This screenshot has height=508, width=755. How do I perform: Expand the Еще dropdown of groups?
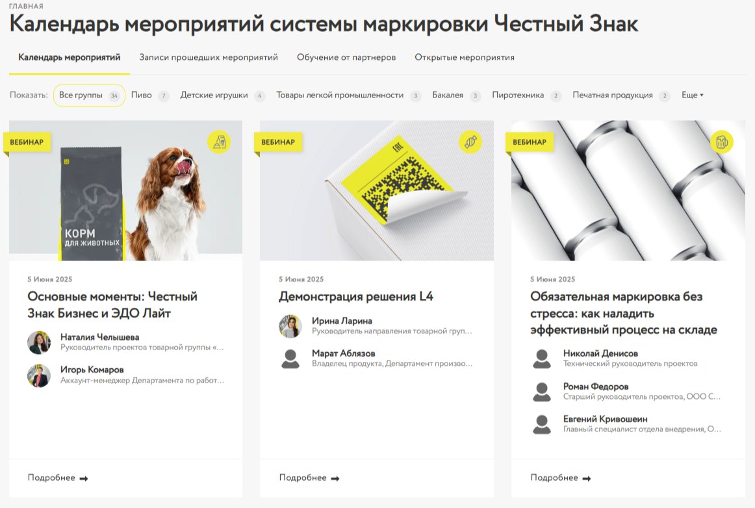[692, 95]
